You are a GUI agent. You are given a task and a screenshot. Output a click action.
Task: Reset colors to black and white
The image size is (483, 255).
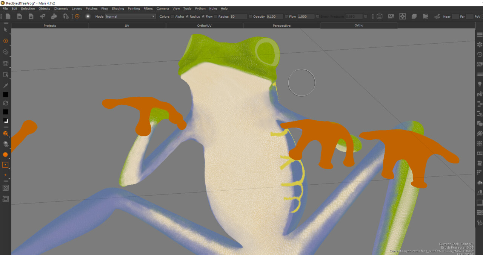[6, 120]
